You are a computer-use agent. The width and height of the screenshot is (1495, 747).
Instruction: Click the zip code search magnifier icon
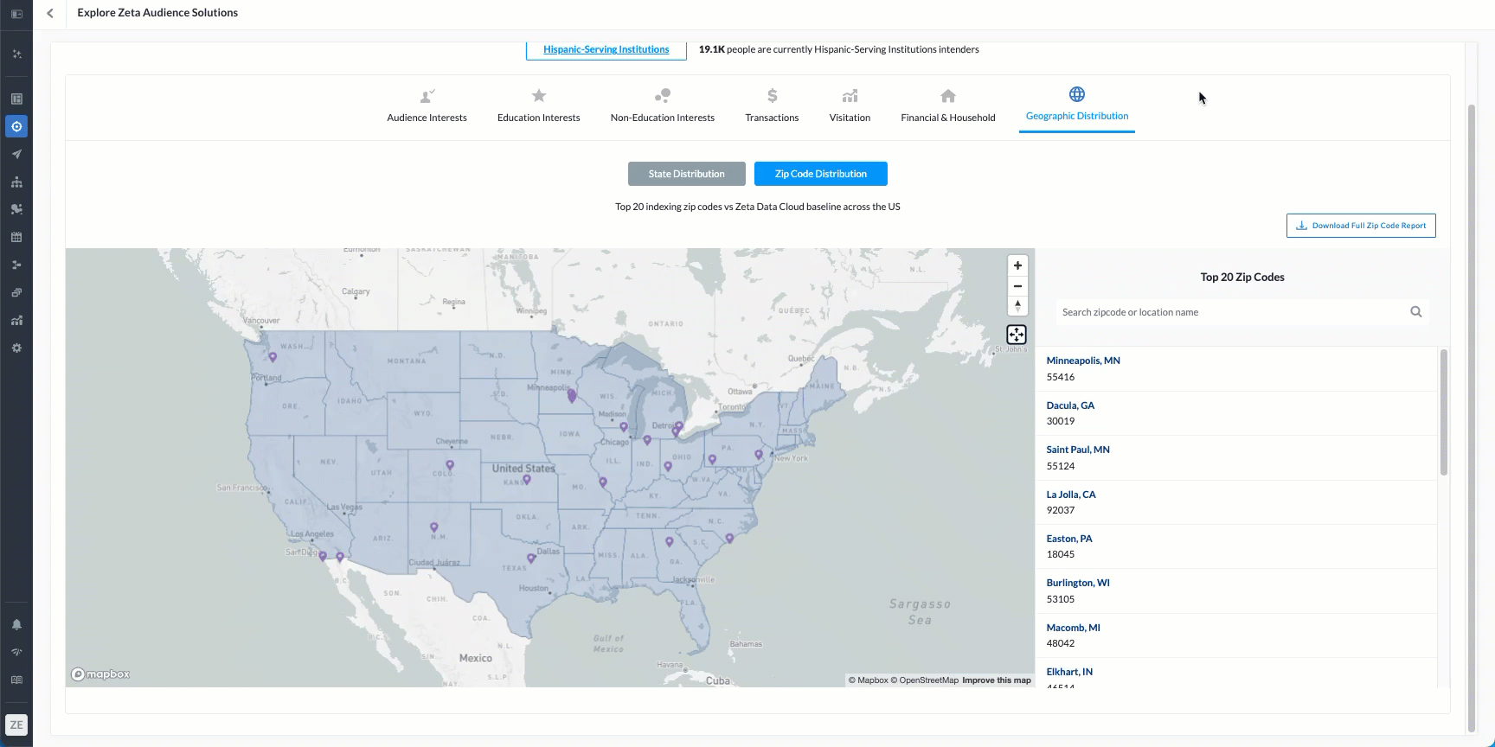pyautogui.click(x=1415, y=312)
